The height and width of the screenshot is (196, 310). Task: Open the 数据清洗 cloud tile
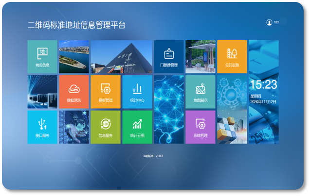(x=74, y=92)
